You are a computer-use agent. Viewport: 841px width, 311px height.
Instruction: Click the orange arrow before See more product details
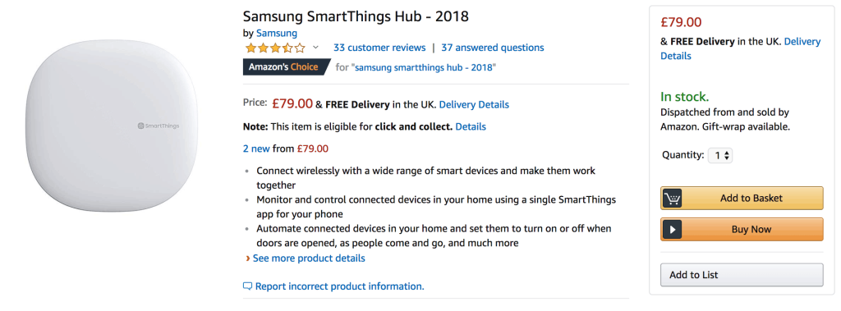[248, 258]
